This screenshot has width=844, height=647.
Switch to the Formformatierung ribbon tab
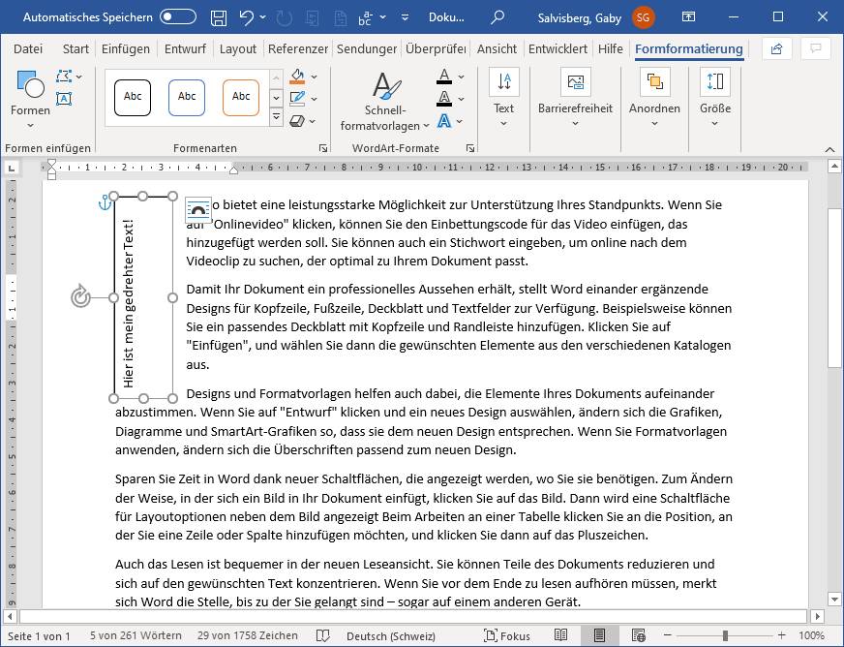point(689,48)
